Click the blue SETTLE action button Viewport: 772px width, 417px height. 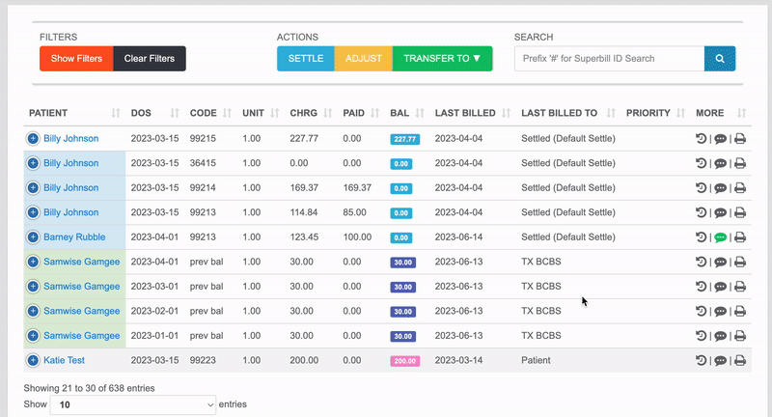pyautogui.click(x=306, y=59)
